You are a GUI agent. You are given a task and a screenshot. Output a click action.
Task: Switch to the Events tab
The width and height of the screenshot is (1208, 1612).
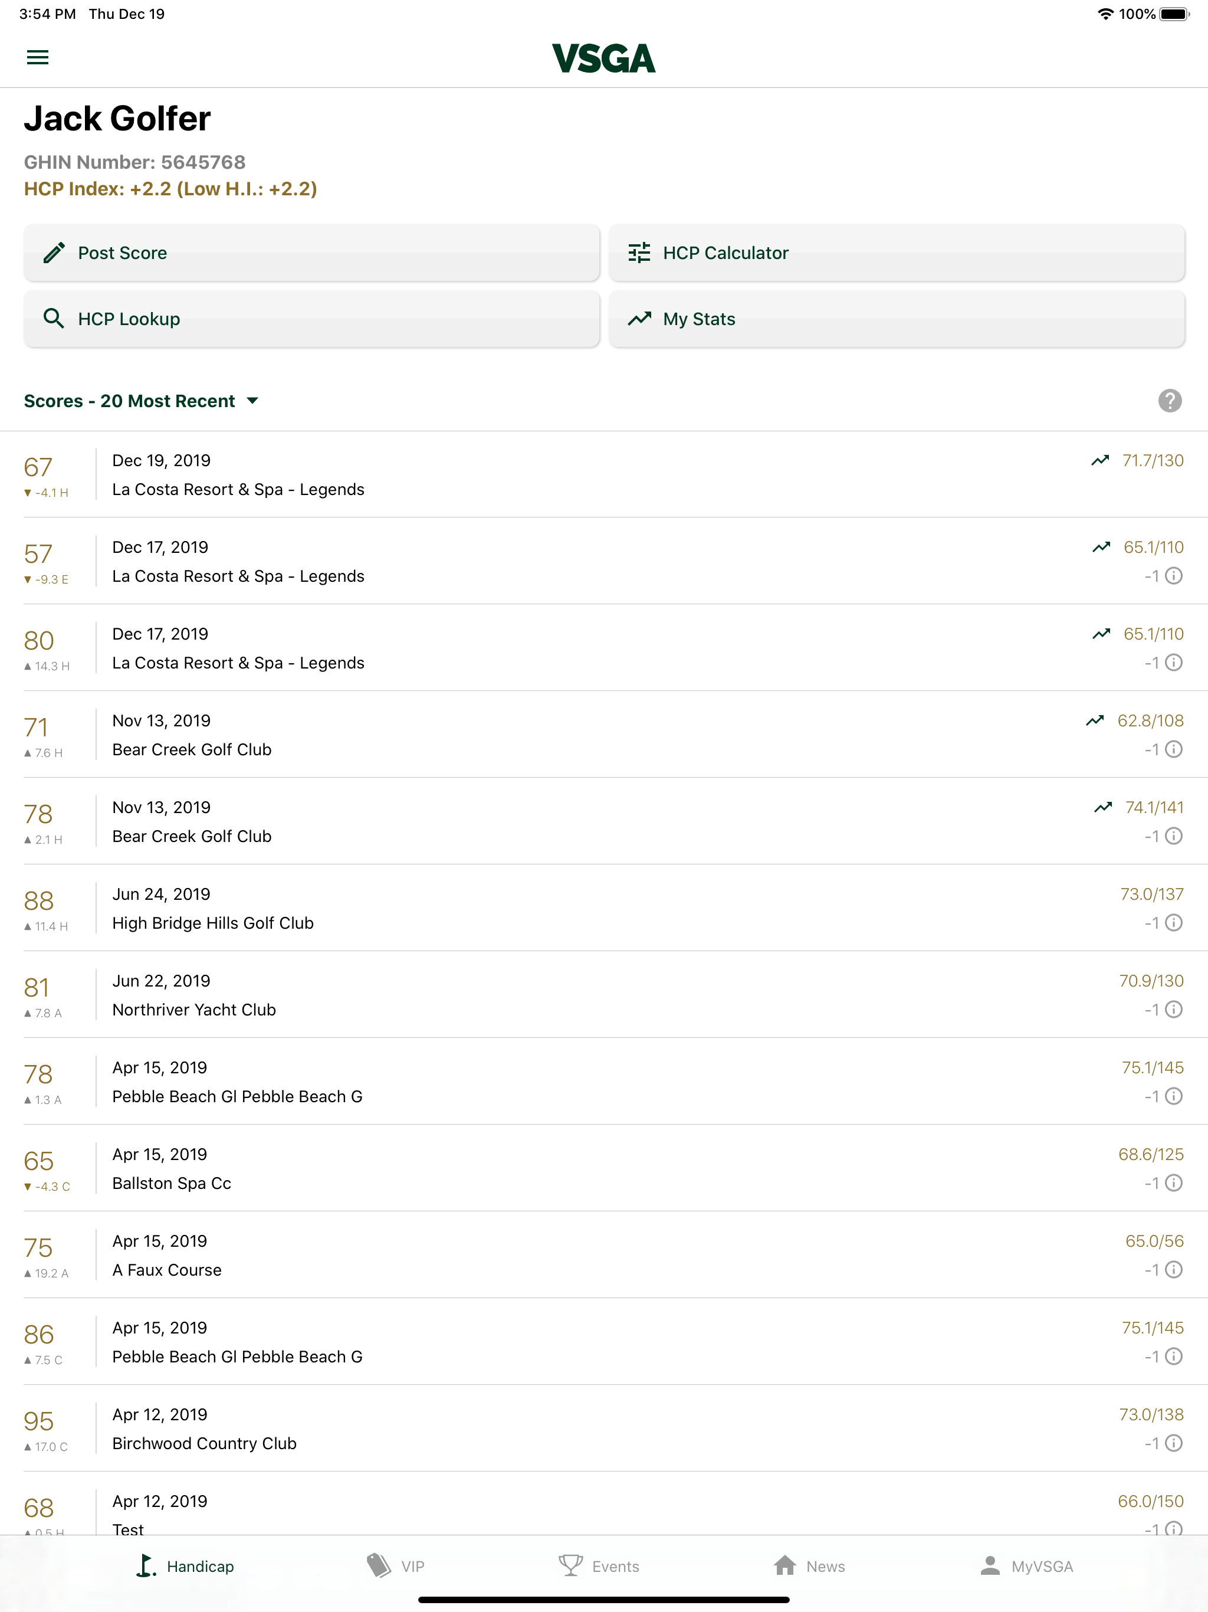[x=599, y=1566]
